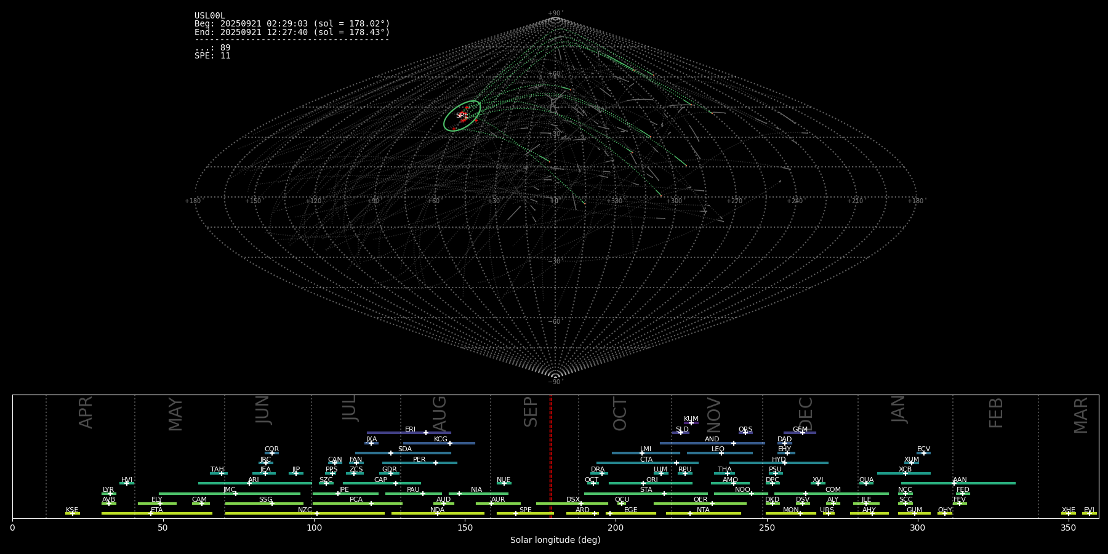Select the ETA shower activity bar
The width and height of the screenshot is (1108, 554).
point(157,513)
